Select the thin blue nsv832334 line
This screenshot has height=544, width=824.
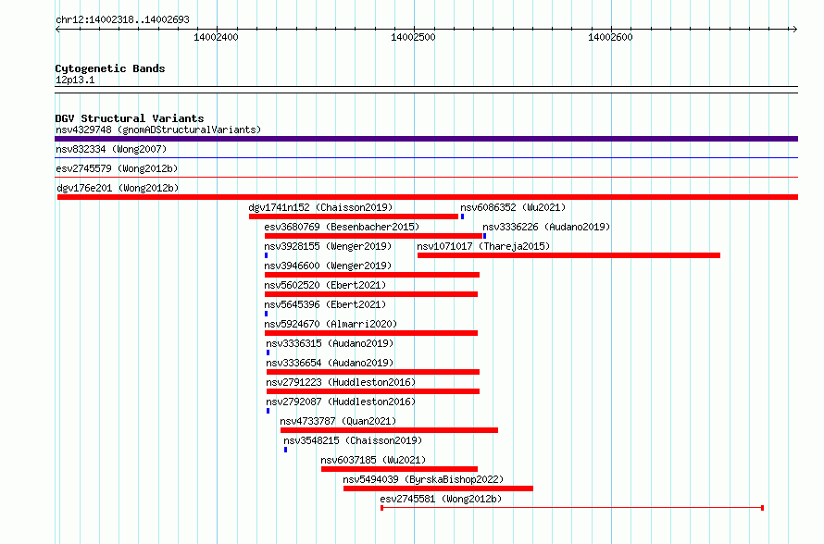426,157
